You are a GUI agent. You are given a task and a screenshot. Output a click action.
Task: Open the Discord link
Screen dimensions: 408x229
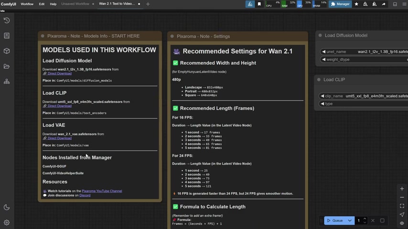[85, 196]
